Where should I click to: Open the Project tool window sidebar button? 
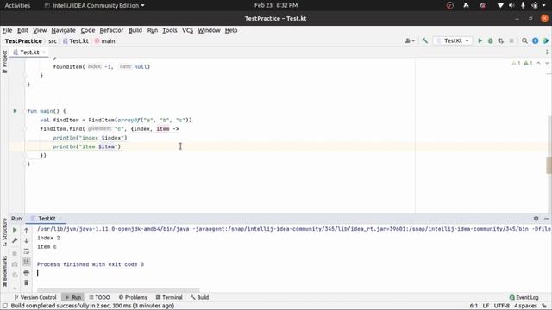tap(4, 62)
